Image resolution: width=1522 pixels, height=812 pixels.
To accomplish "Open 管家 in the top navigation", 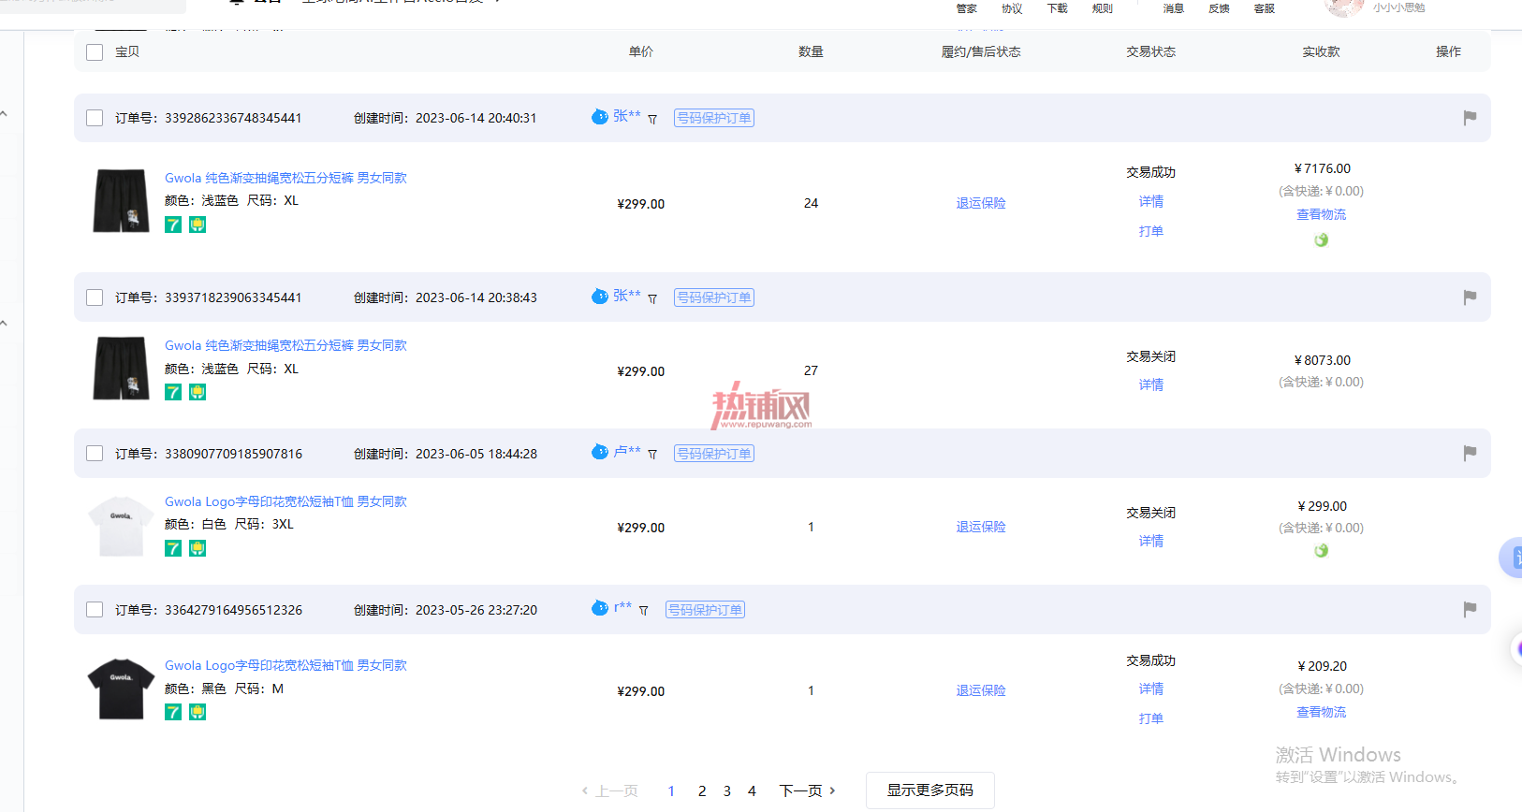I will (966, 8).
